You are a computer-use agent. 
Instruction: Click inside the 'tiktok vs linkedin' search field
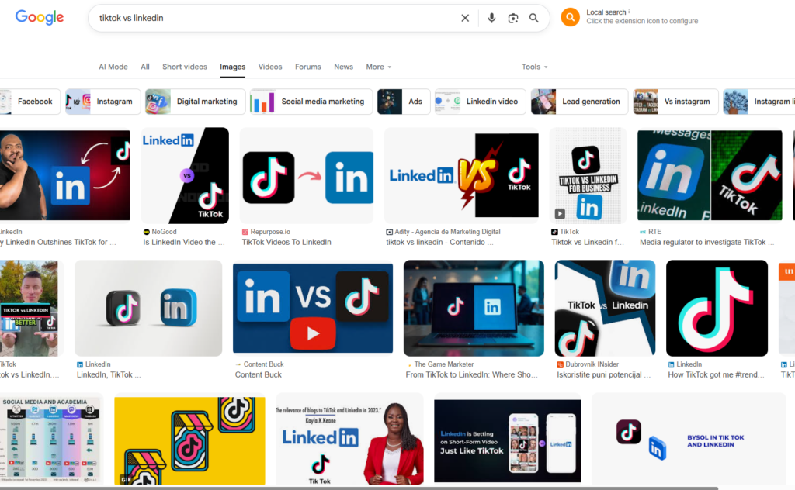pos(272,18)
